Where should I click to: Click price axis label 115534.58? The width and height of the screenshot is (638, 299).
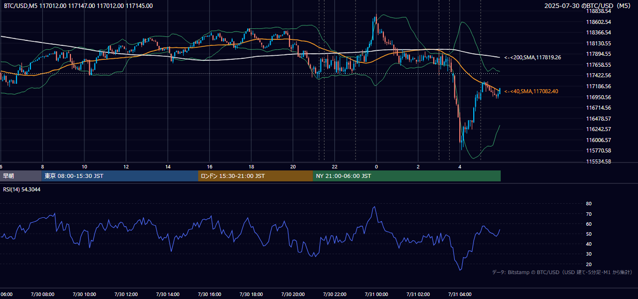[x=599, y=161]
